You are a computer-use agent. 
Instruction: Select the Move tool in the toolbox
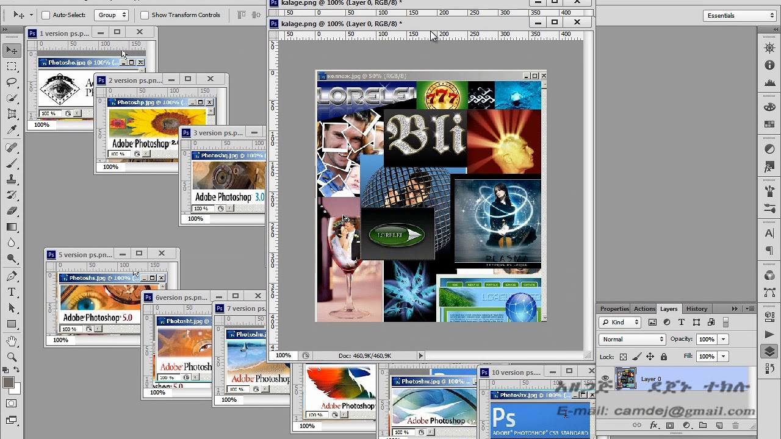pos(12,51)
